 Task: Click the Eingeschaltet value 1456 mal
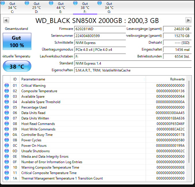[x=177, y=49]
